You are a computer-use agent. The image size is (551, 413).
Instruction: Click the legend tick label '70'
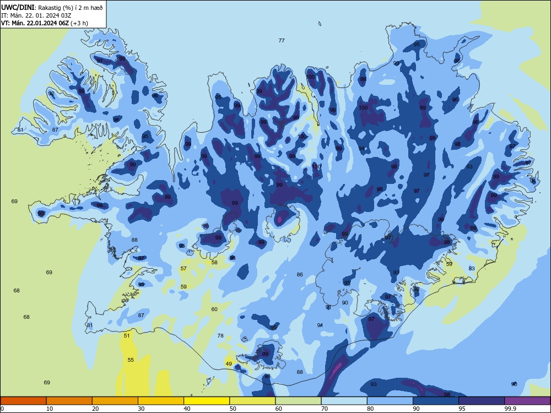tap(325, 409)
